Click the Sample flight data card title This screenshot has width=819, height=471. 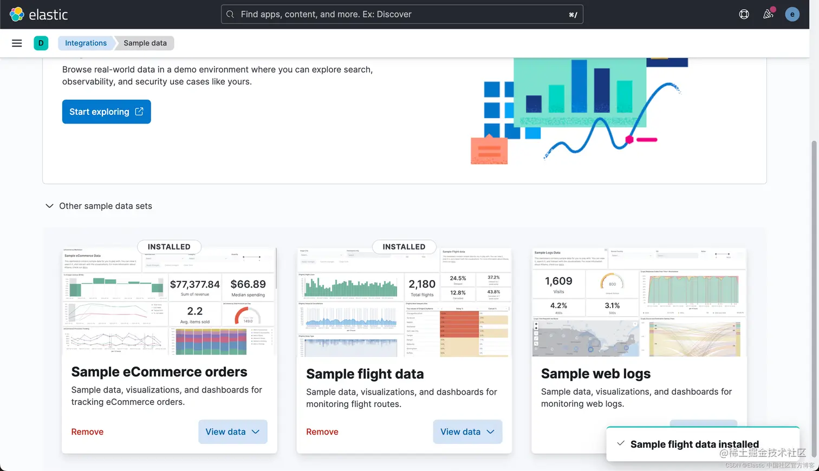pos(365,374)
